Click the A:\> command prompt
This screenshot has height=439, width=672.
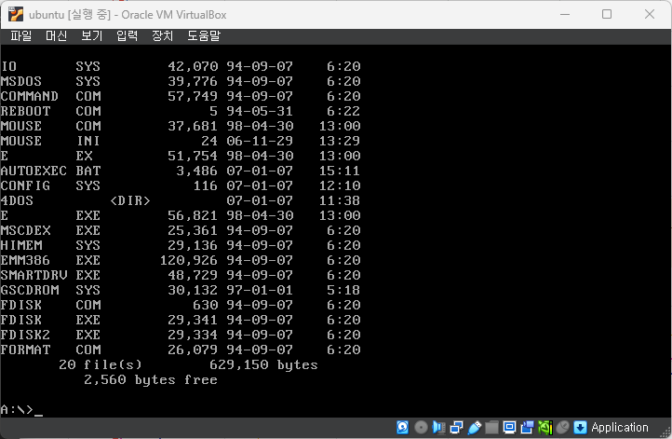tap(17, 410)
